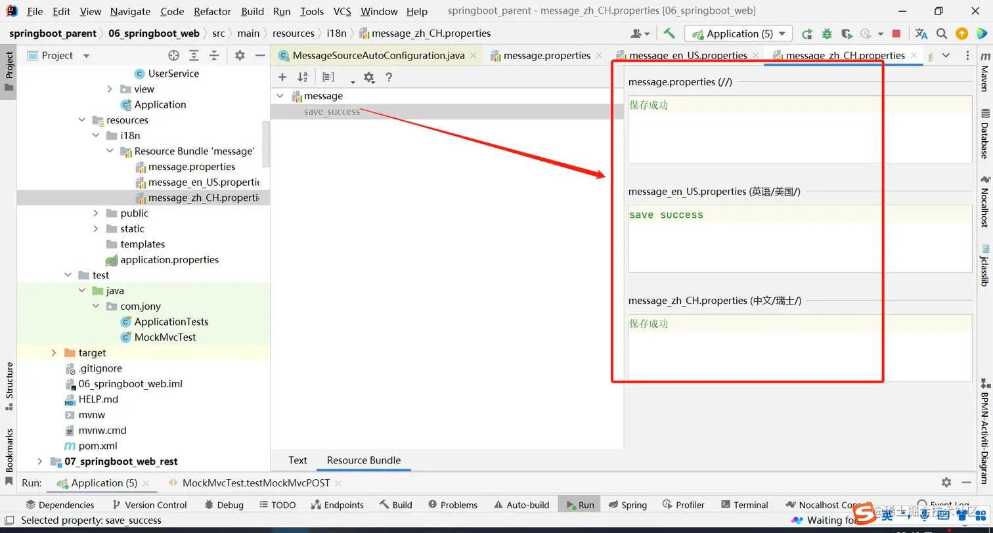Open the jclasslib side panel
This screenshot has width=993, height=533.
[984, 265]
